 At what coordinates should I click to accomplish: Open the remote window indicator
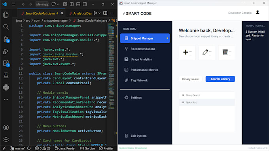click(4, 148)
